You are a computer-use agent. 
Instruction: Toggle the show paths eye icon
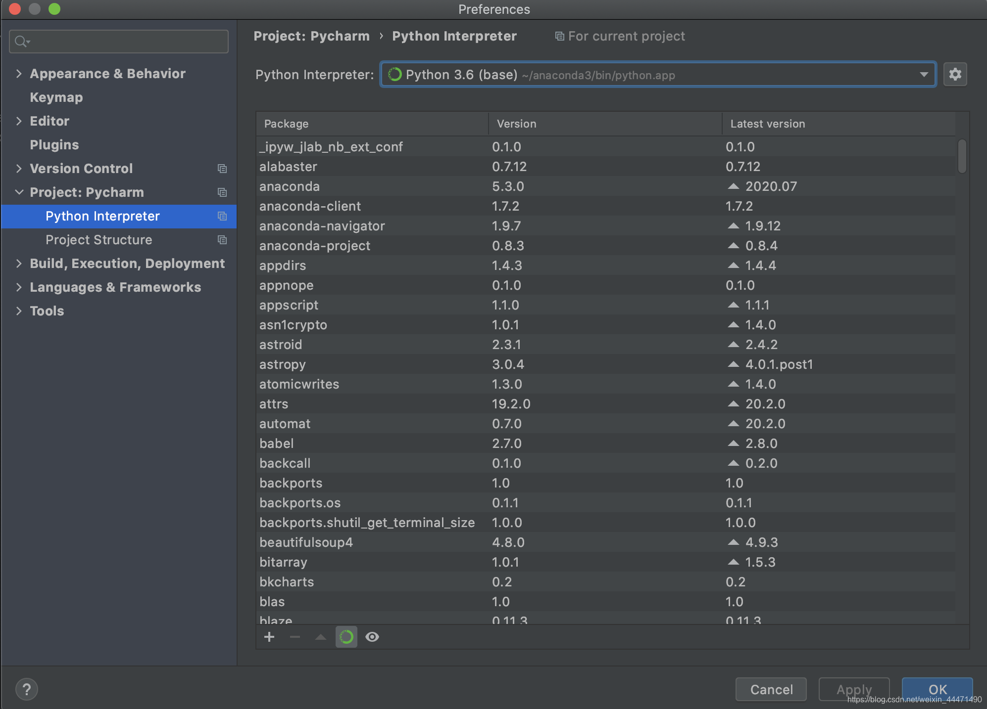click(372, 636)
